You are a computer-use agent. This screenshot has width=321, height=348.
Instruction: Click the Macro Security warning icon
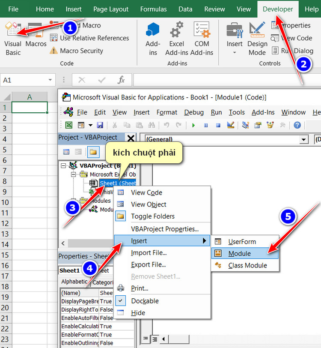[53, 51]
